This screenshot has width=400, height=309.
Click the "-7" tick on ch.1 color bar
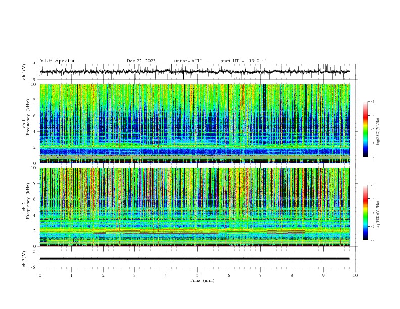pyautogui.click(x=373, y=157)
